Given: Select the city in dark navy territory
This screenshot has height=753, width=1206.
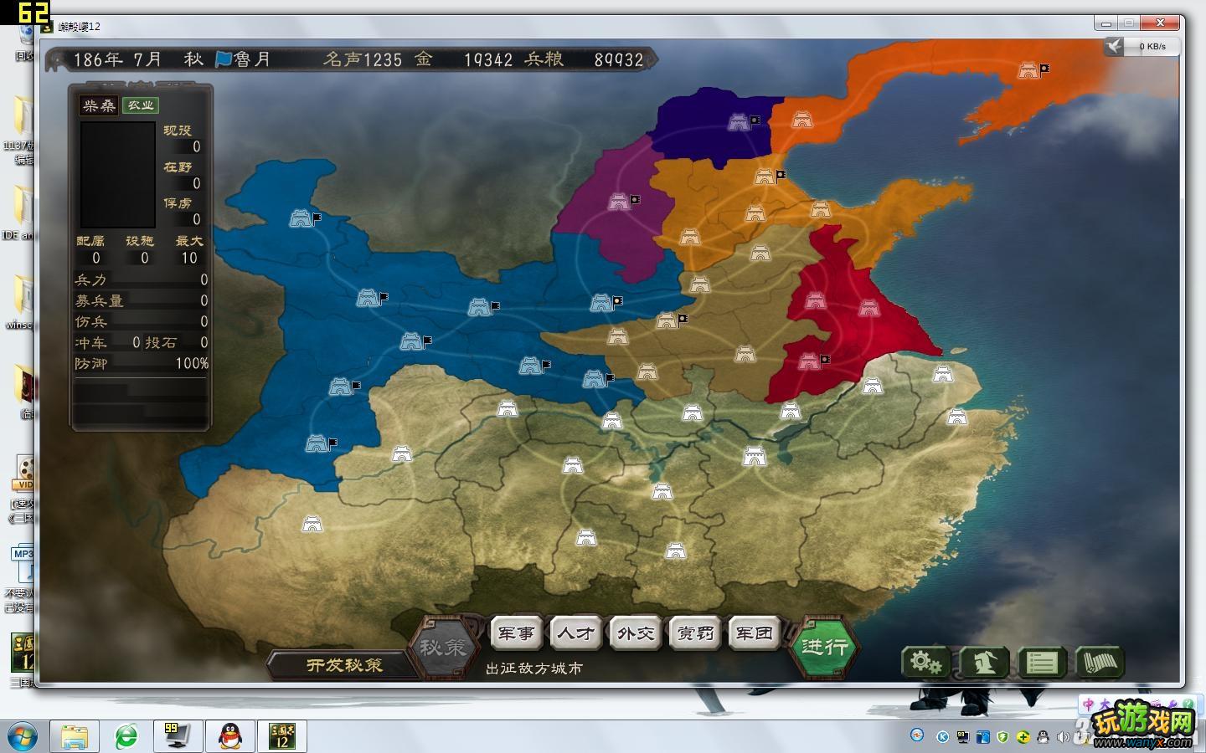Looking at the screenshot, I should (x=739, y=122).
